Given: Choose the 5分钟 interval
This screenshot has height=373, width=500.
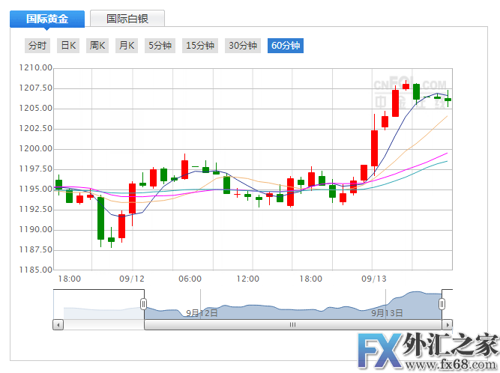Looking at the screenshot, I should tap(160, 46).
